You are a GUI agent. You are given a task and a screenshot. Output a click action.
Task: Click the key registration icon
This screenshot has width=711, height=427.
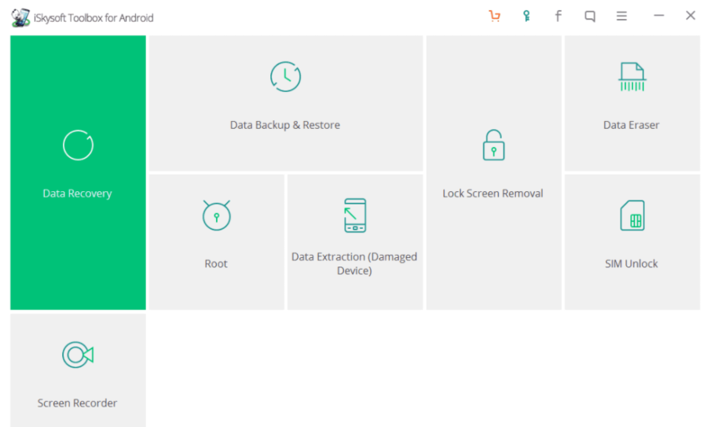click(x=526, y=17)
